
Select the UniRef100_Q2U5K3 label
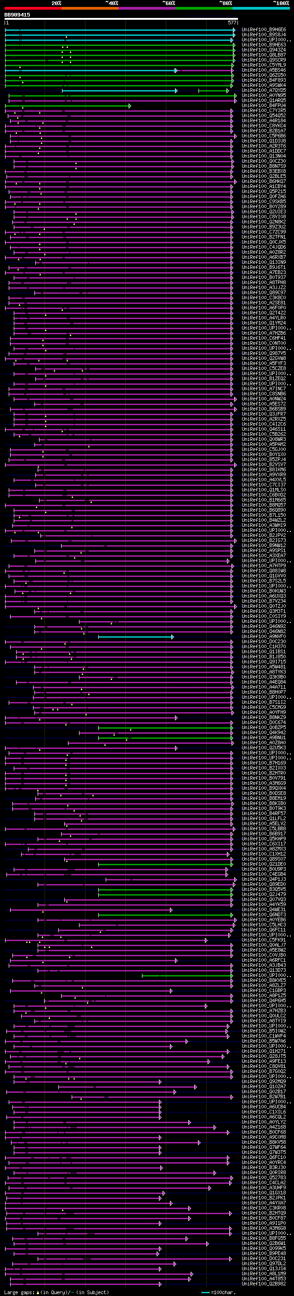pos(264,748)
